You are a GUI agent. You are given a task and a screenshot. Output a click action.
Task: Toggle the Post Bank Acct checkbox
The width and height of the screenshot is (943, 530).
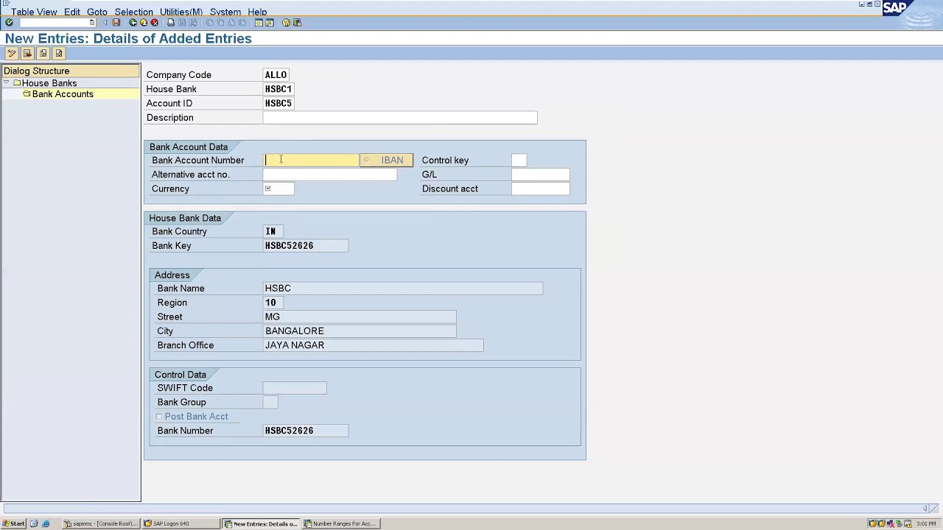[159, 417]
